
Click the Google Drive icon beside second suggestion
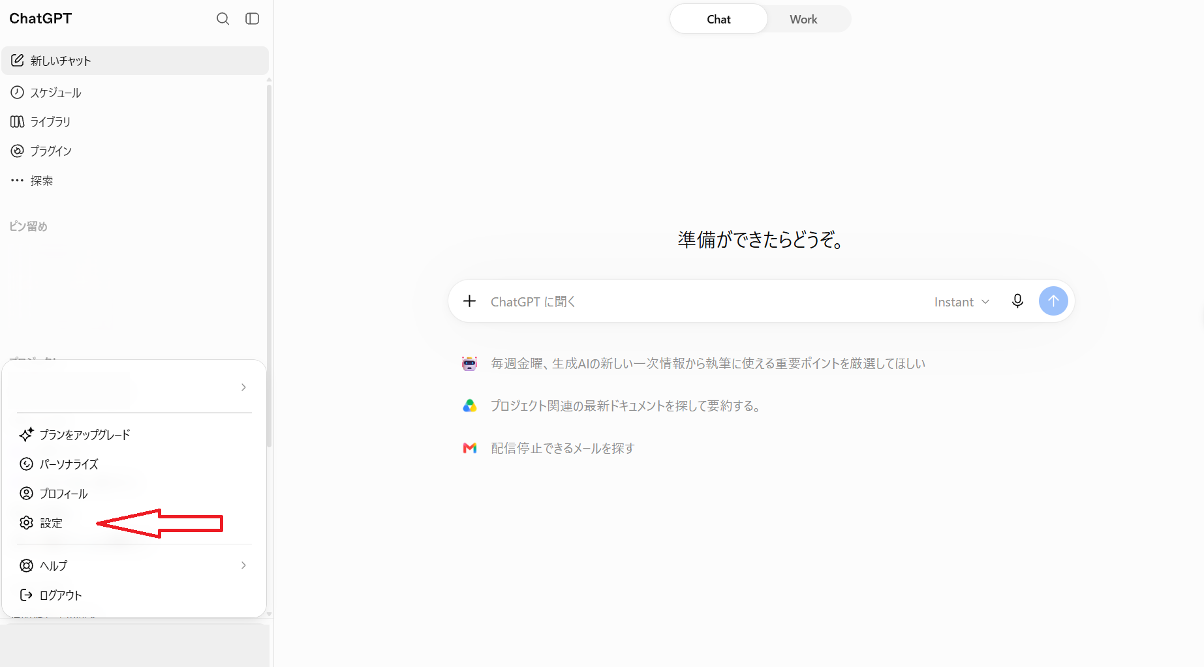point(469,406)
